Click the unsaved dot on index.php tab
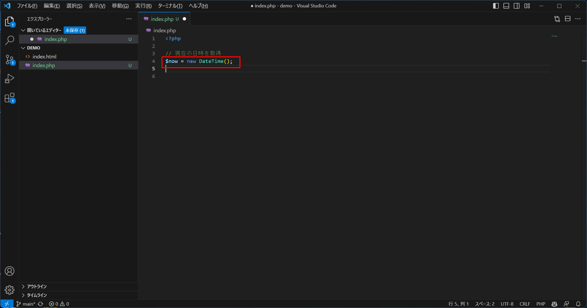587x308 pixels. (x=185, y=19)
